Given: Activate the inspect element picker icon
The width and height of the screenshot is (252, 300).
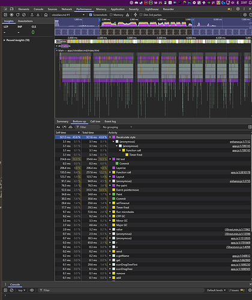Looking at the screenshot, I should (x=5, y=9).
